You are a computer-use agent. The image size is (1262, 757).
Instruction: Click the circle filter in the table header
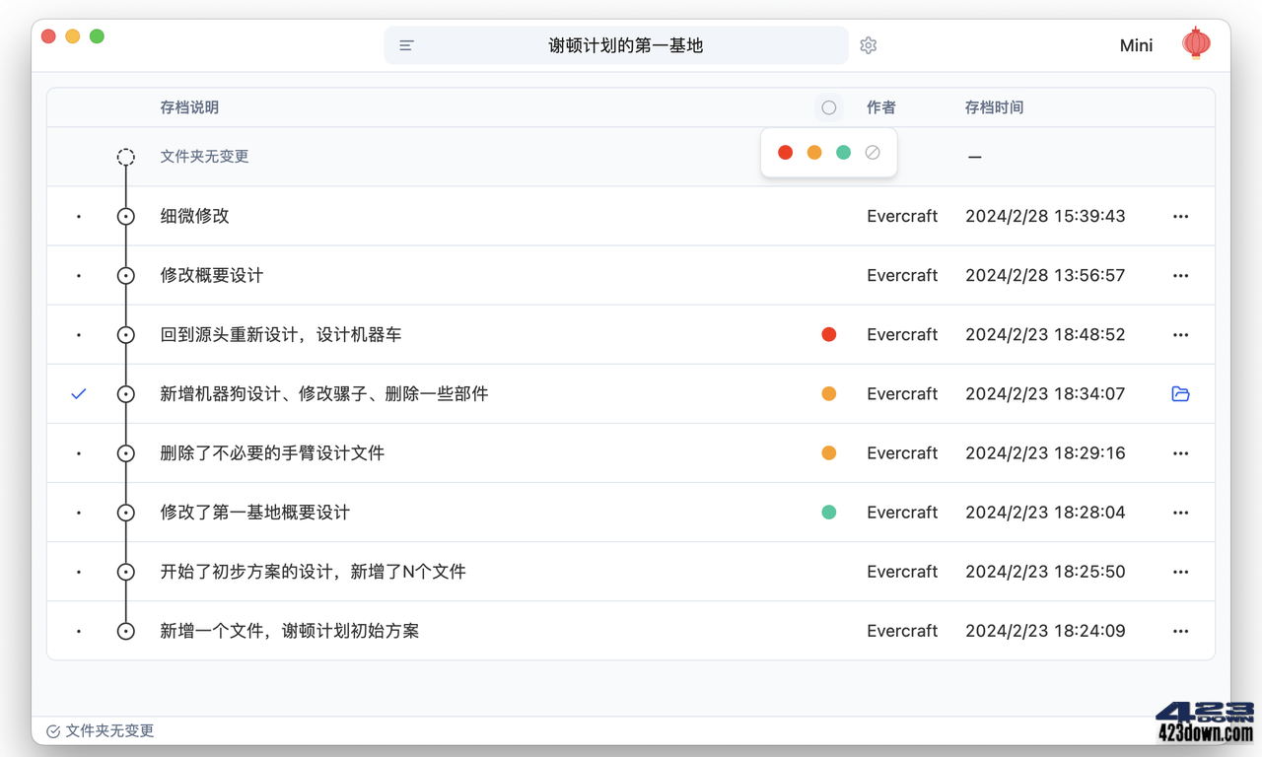point(828,106)
